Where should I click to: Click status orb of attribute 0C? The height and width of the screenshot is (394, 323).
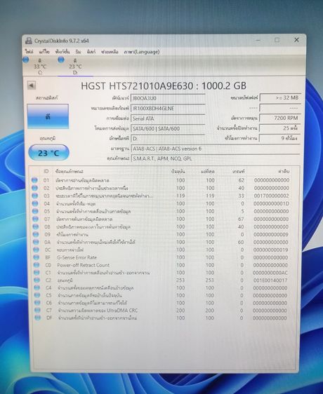pos(37,250)
